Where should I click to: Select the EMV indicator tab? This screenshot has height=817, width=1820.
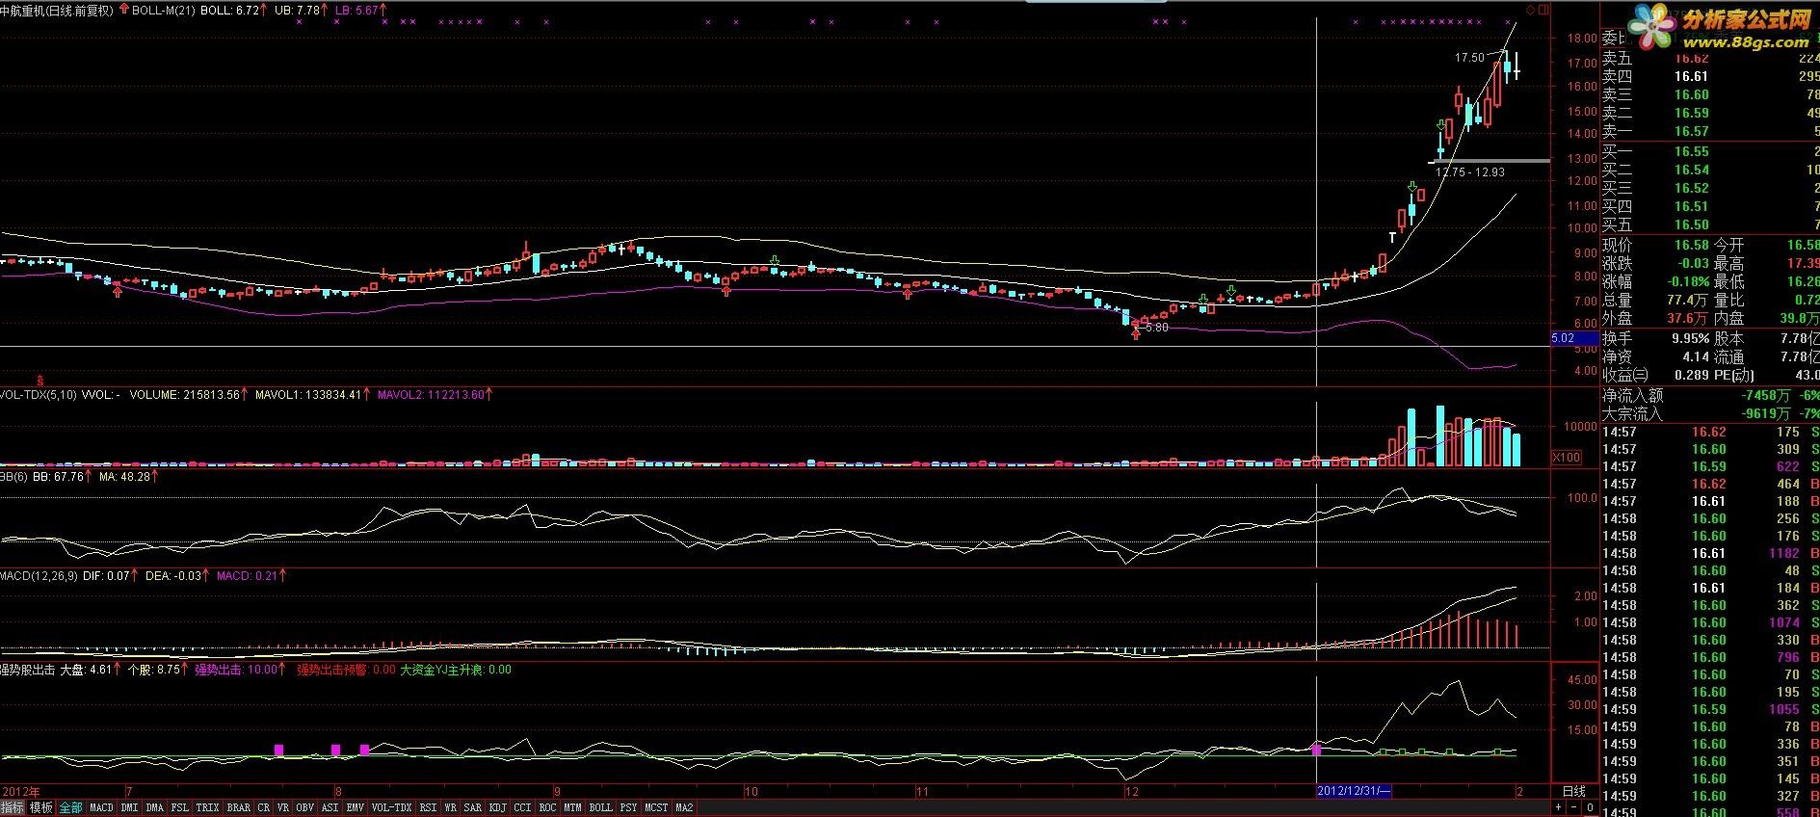tap(356, 807)
